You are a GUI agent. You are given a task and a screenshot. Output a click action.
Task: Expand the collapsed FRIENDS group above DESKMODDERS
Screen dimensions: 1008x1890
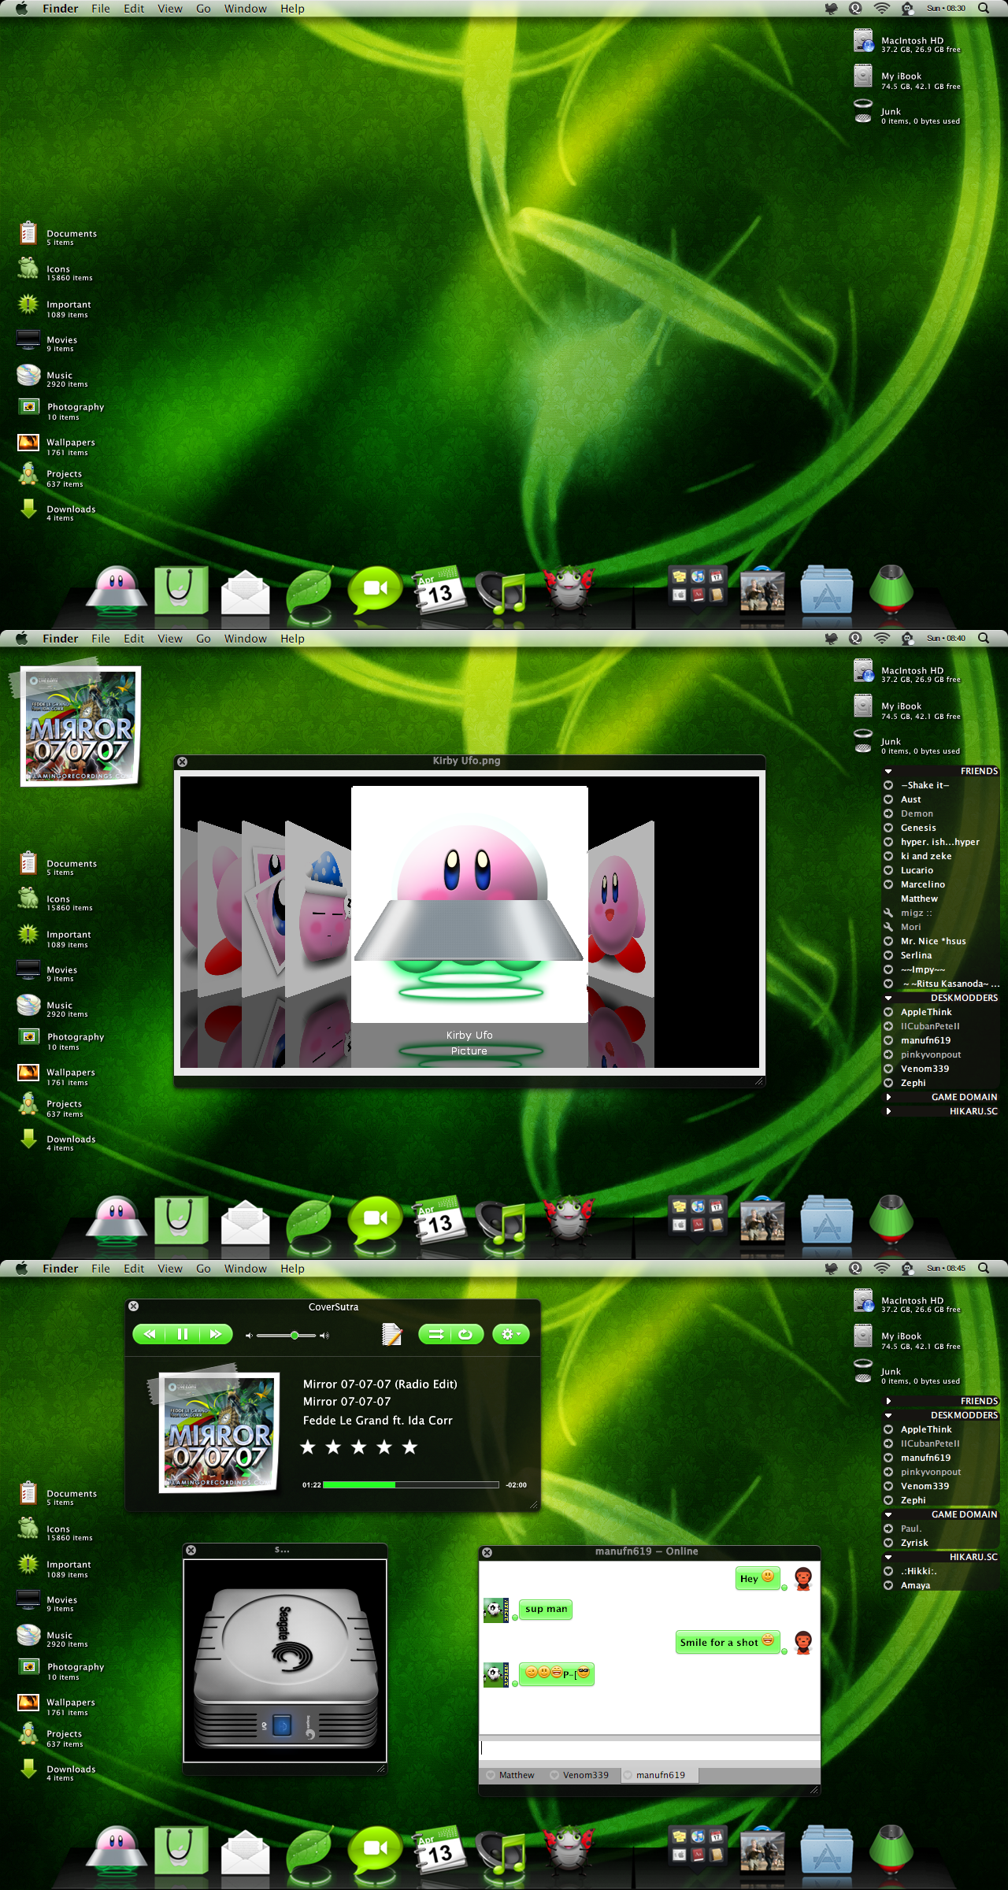click(x=888, y=1402)
